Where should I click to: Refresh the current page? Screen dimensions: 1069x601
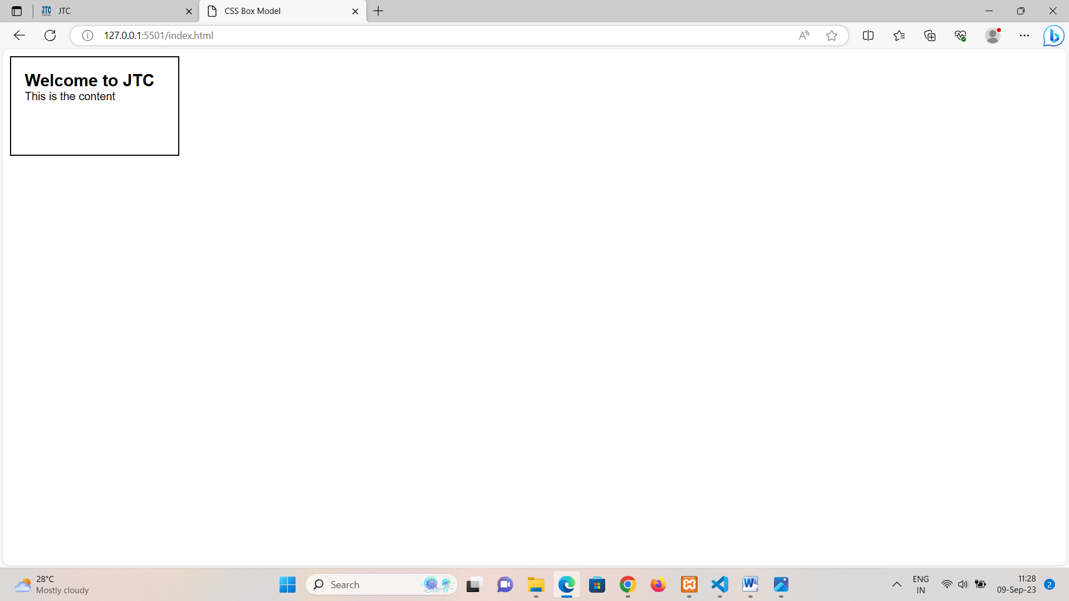pyautogui.click(x=50, y=36)
